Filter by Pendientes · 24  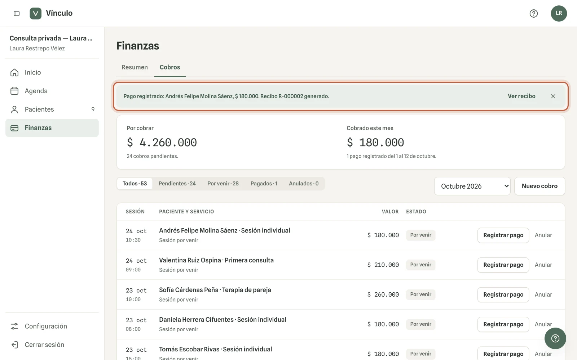(x=177, y=184)
